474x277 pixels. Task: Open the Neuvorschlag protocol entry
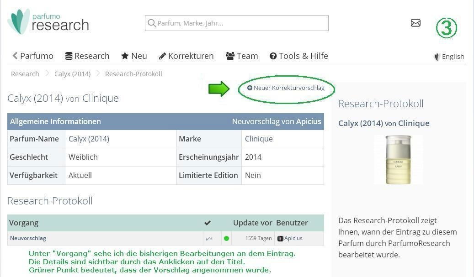tap(28, 238)
